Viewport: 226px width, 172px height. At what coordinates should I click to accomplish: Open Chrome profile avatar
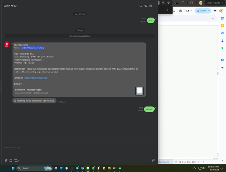pos(201,3)
